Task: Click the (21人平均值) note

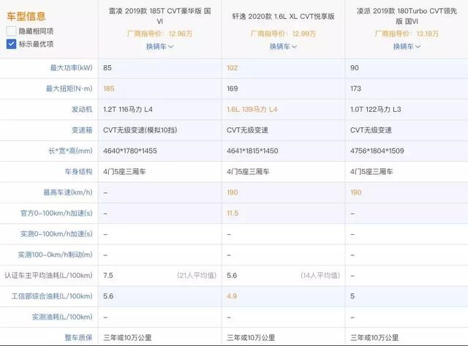Action: (197, 275)
